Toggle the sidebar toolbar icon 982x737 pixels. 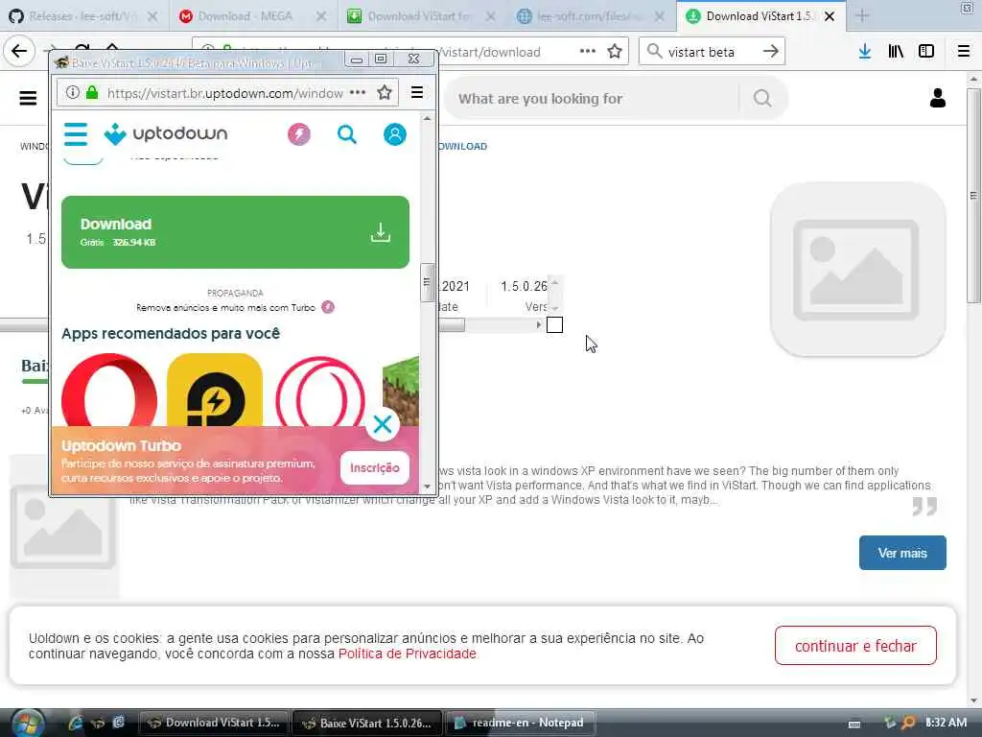(x=926, y=52)
